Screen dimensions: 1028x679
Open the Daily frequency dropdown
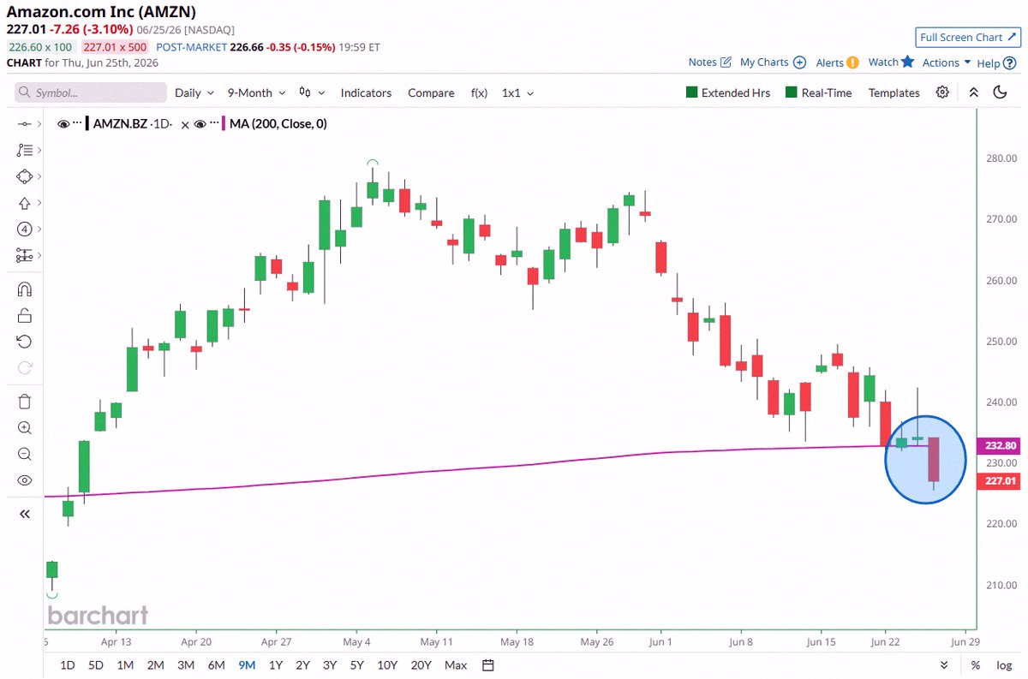pyautogui.click(x=193, y=92)
